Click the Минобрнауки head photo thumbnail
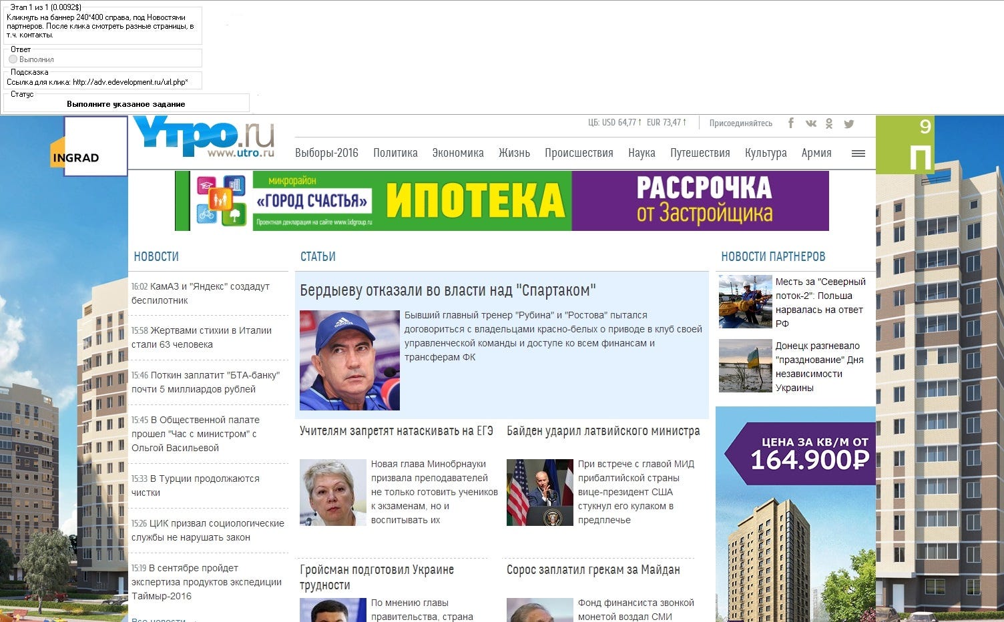1004x622 pixels. 333,493
